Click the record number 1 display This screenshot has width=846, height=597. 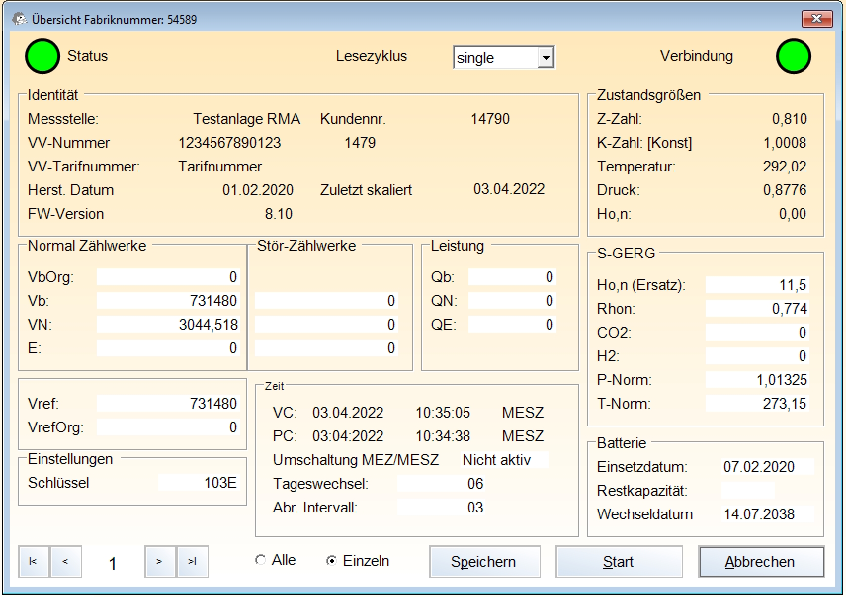click(x=113, y=564)
